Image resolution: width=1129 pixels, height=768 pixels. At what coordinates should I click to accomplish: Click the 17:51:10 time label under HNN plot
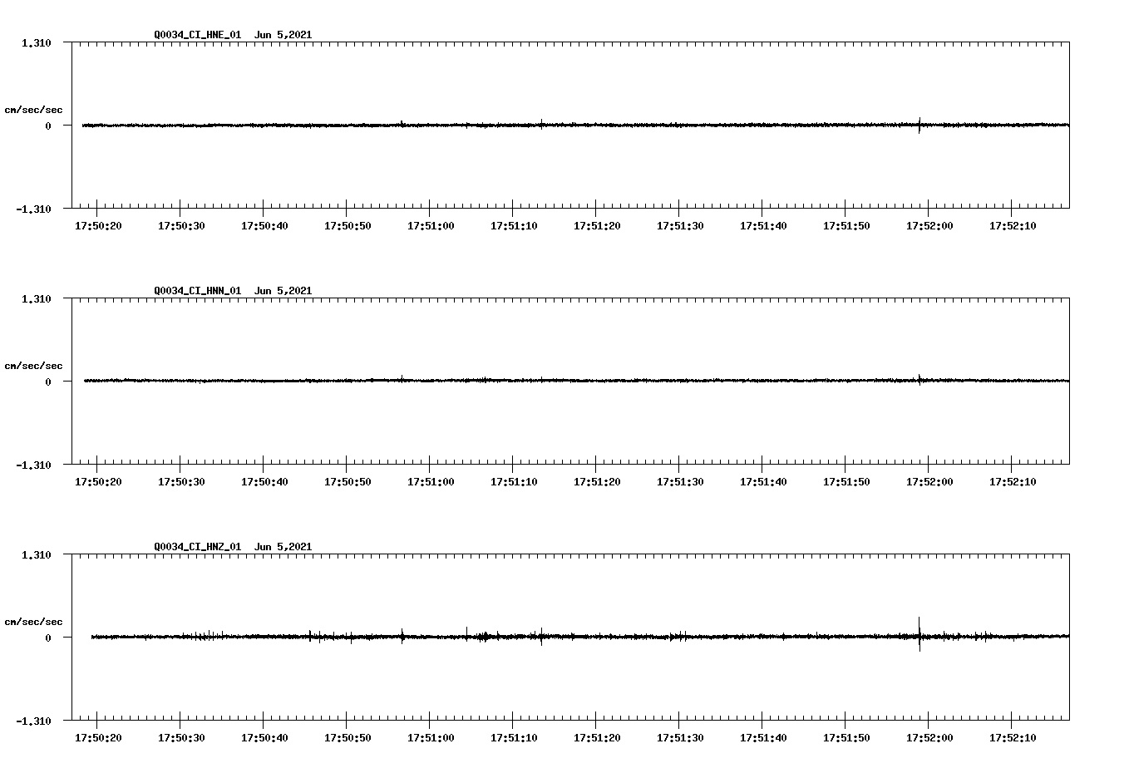(x=514, y=482)
